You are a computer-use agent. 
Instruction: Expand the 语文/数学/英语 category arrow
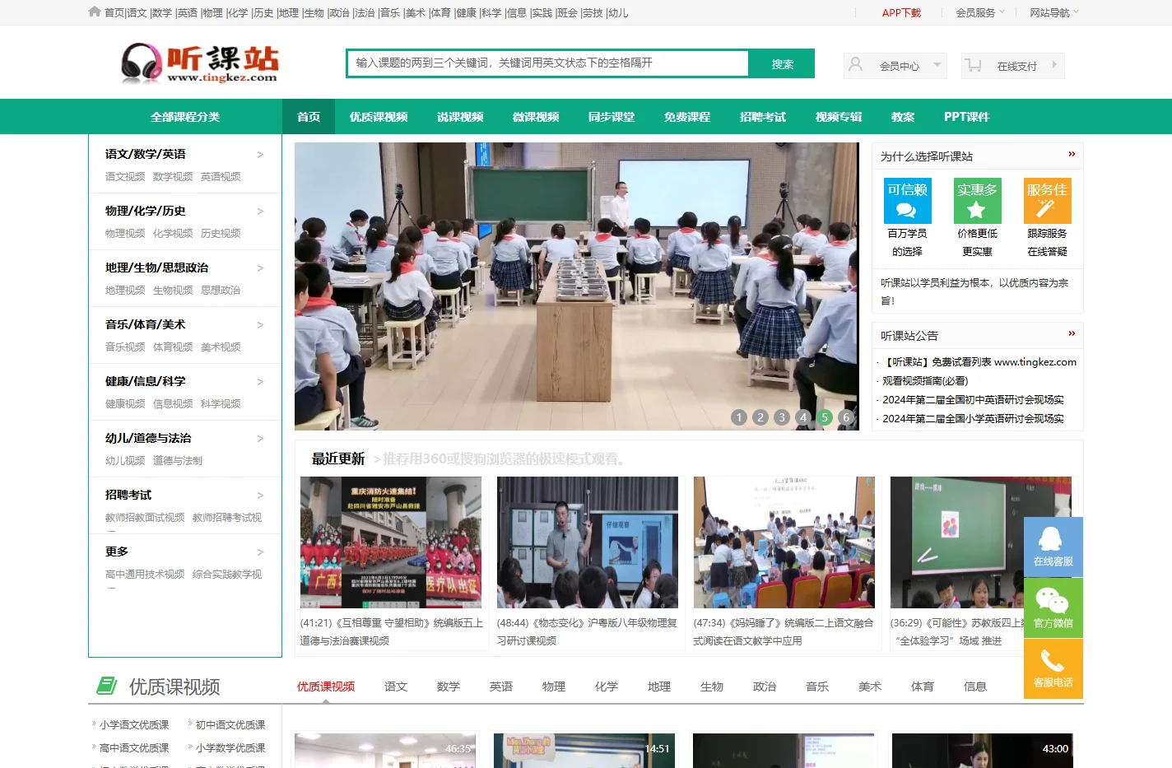pos(260,154)
